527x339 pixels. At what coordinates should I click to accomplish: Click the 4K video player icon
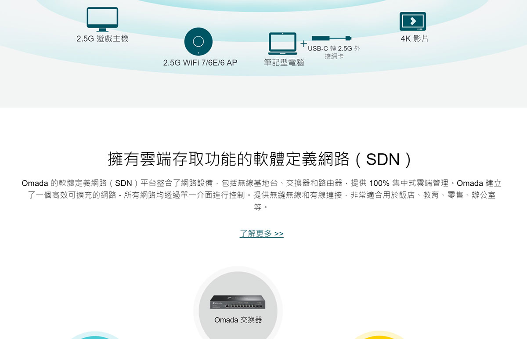coord(413,22)
